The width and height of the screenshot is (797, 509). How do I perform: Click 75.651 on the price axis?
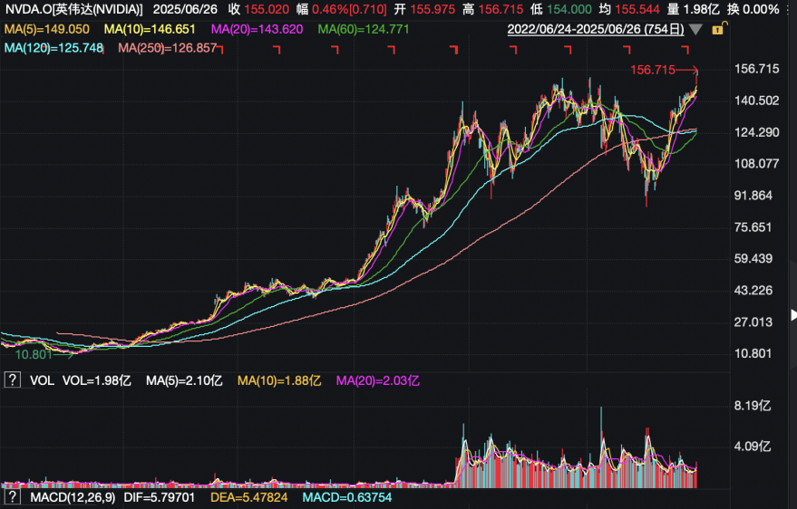(753, 227)
